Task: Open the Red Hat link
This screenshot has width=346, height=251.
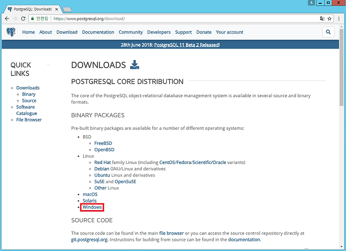Action: (x=103, y=163)
